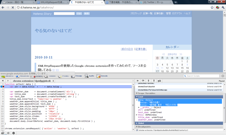Open the 2010/10 calendar link
This screenshot has height=135, width=226.
(x=172, y=54)
